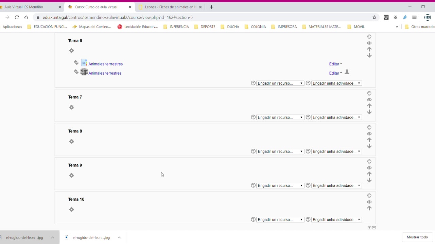Open the INFERENCIA bookmark folder

[x=176, y=27]
